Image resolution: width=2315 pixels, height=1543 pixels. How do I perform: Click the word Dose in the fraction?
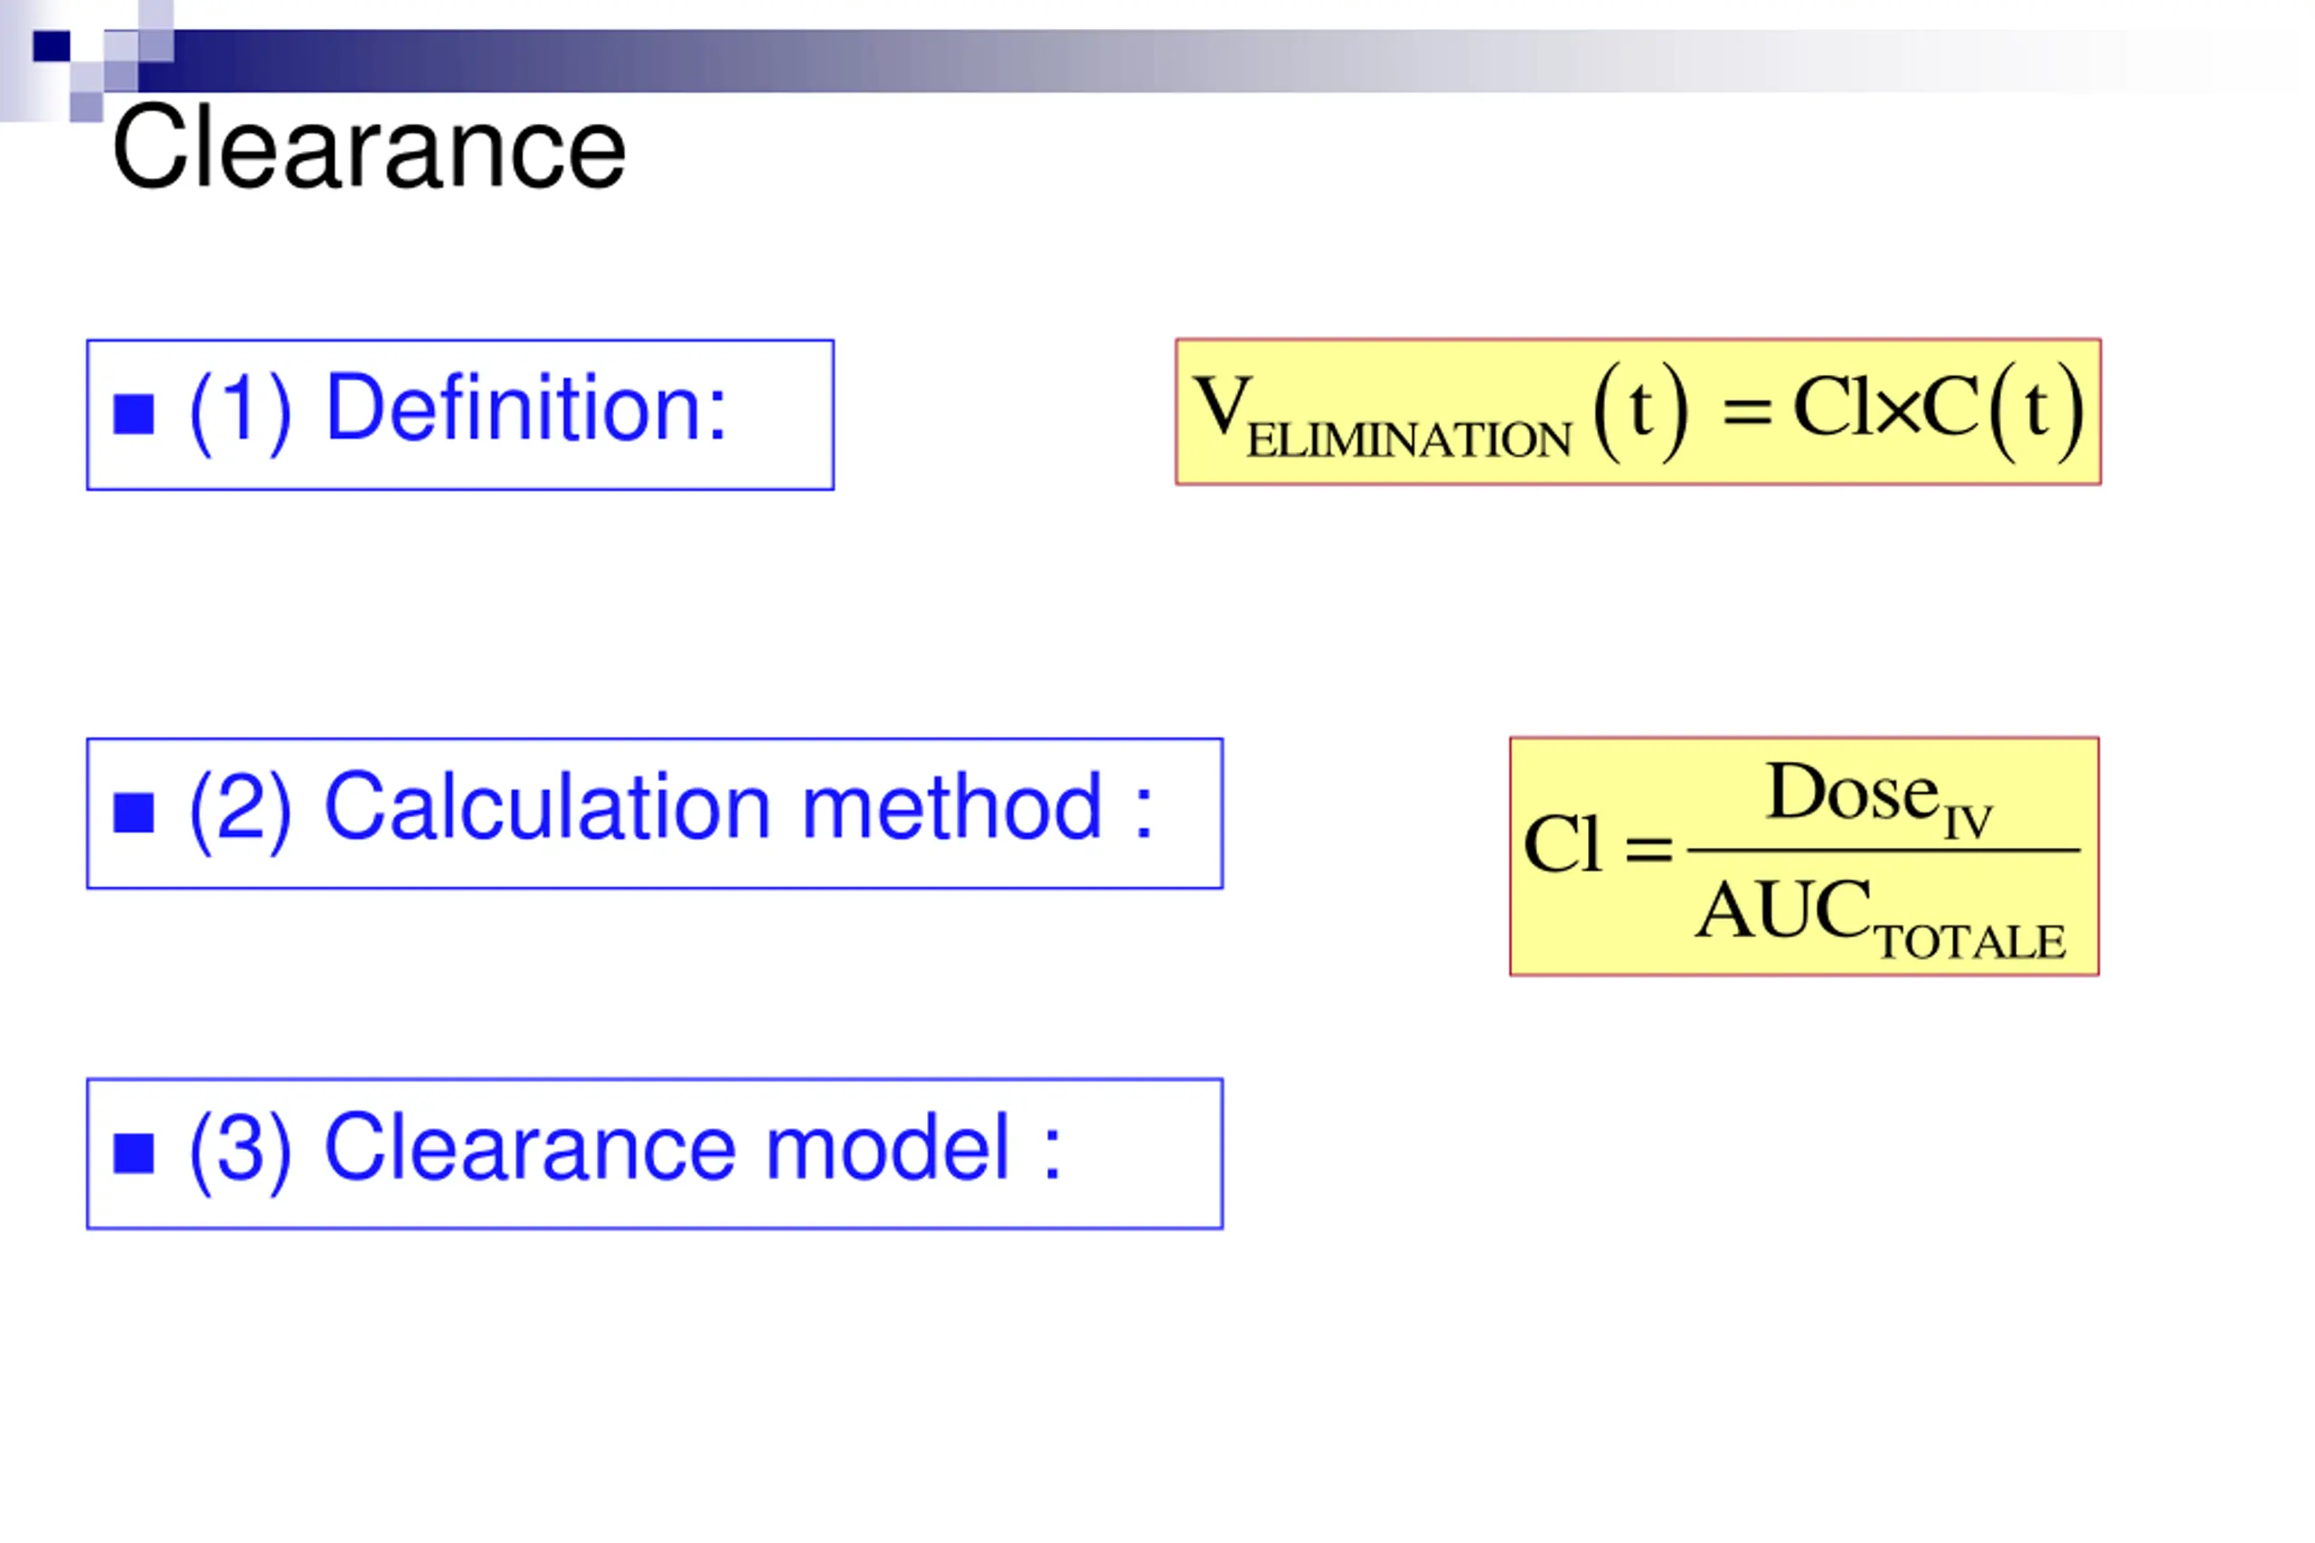[1852, 792]
